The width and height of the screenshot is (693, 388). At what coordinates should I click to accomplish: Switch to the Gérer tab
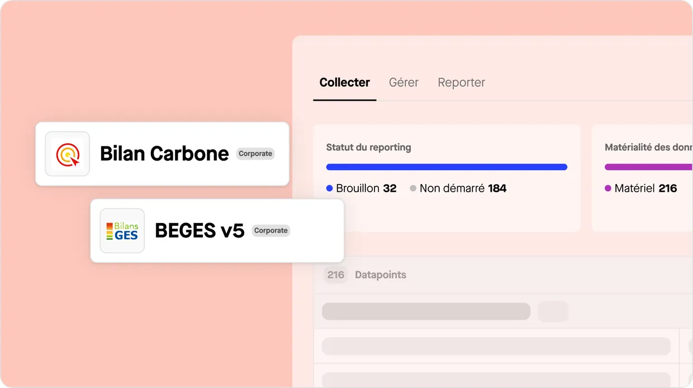[404, 82]
